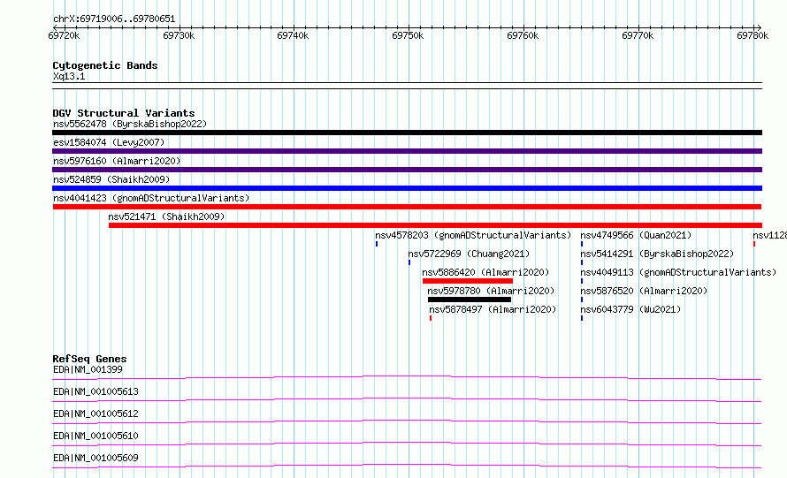Click the magenta transcript line for EDA|NM_001399
Screen dimensions: 787x478
tap(407, 376)
